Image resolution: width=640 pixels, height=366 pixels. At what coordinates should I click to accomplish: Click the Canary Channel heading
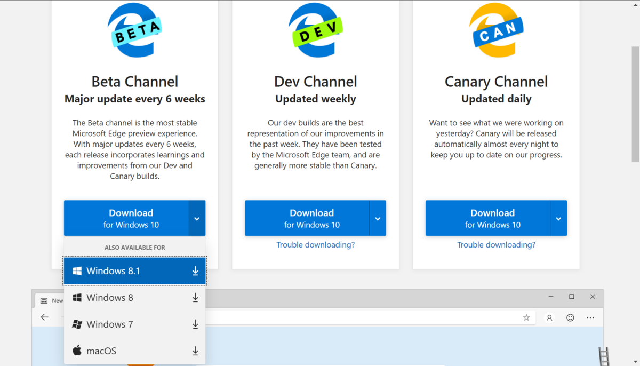(x=496, y=82)
